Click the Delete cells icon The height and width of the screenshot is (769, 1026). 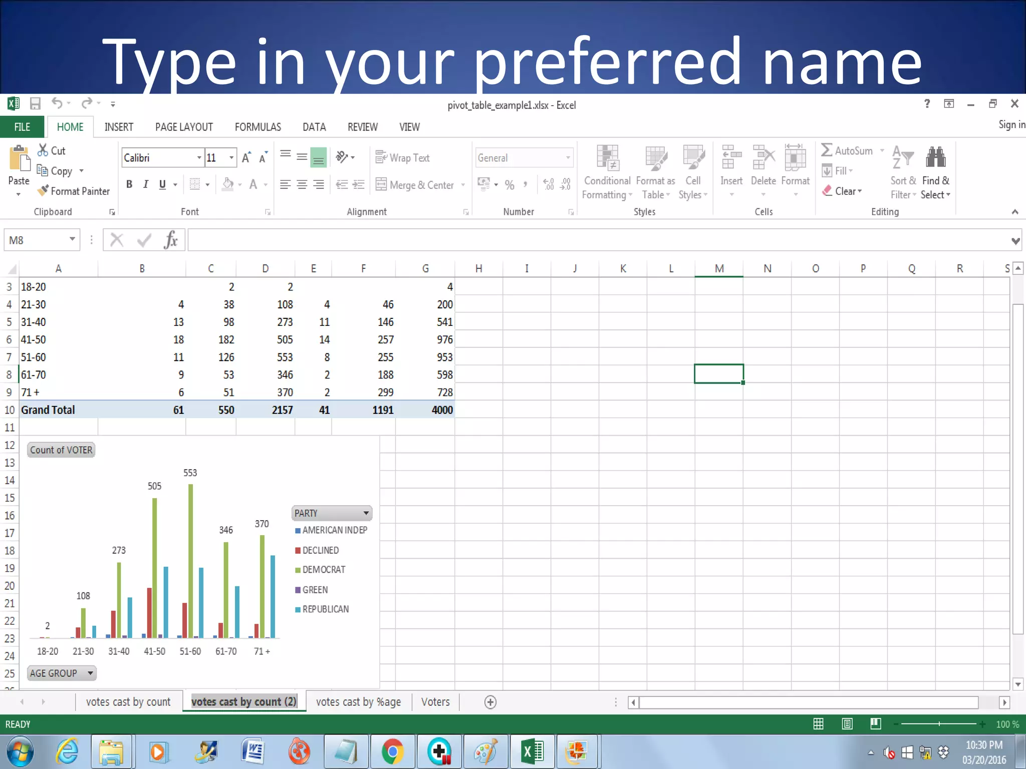click(x=763, y=158)
